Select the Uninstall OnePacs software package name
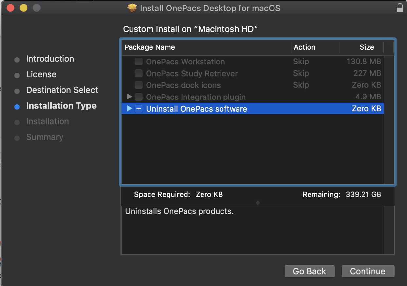 tap(197, 109)
